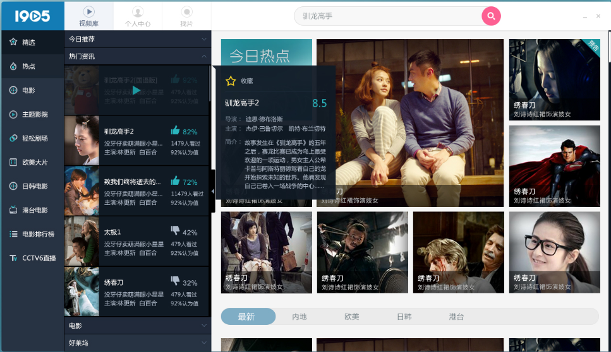Select the 日韩 filter tab
Viewport: 611px width, 352px height.
tap(404, 317)
